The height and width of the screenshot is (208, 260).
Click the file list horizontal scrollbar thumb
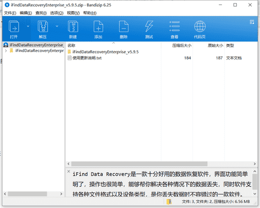pos(139,164)
